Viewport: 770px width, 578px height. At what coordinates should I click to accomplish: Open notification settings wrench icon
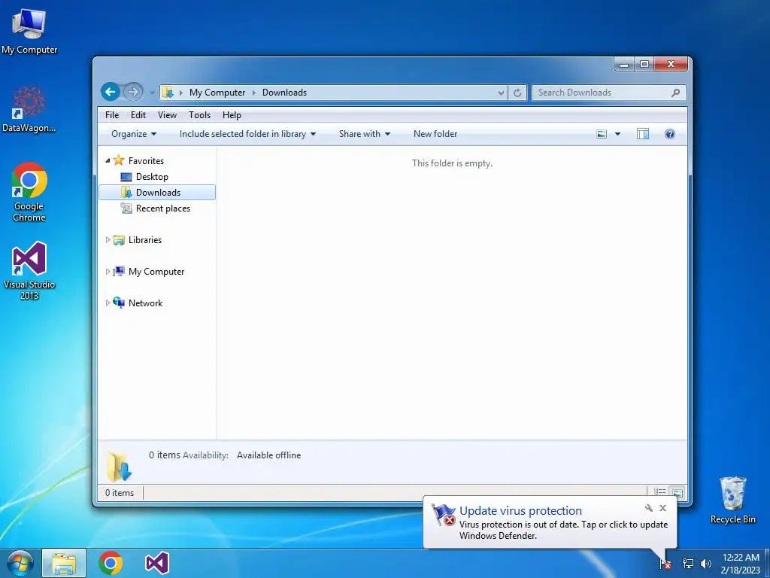(x=649, y=508)
